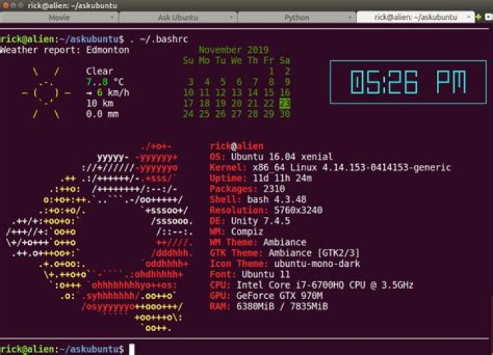The image size is (493, 355).
Task: Close the Ask Ubuntu tab
Action: (231, 18)
